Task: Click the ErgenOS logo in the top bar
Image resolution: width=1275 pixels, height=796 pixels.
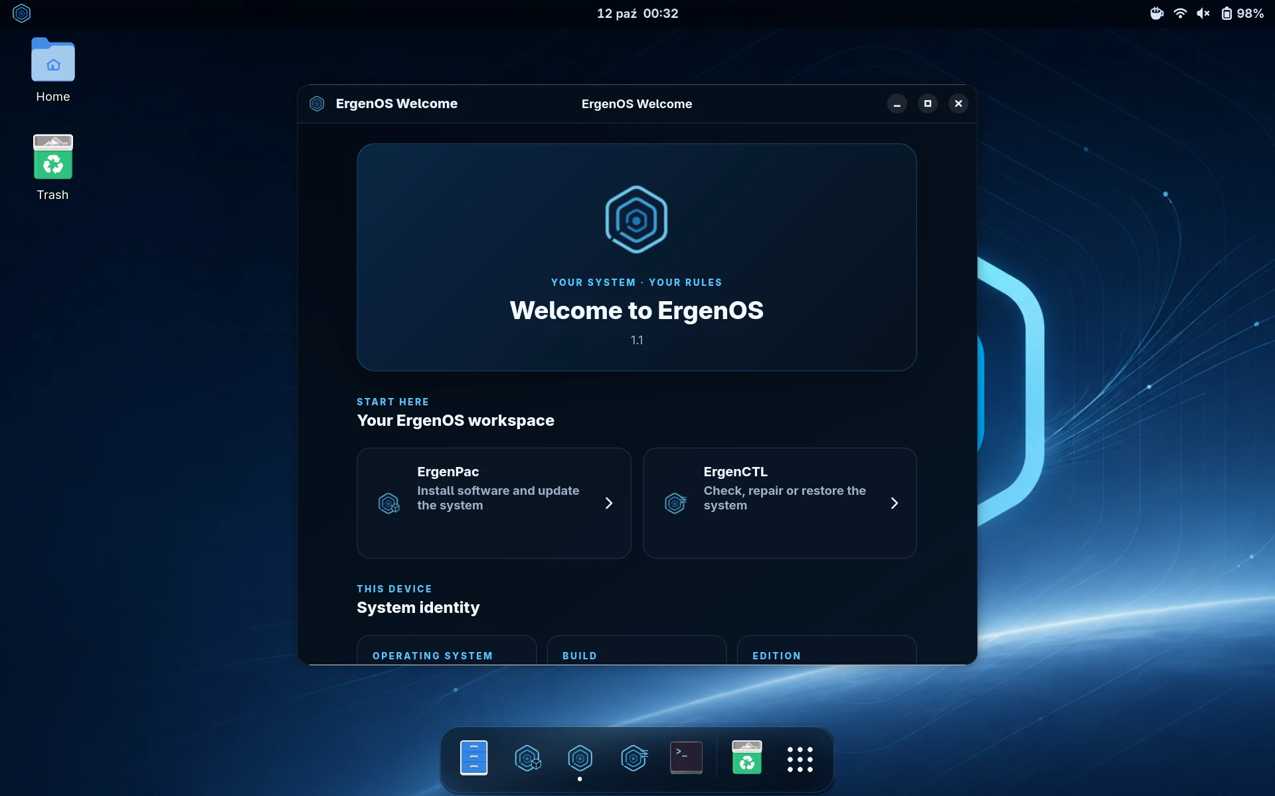Action: coord(21,13)
